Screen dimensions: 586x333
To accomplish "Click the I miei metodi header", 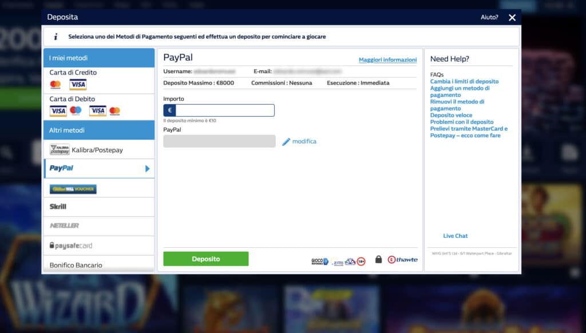I will [99, 58].
